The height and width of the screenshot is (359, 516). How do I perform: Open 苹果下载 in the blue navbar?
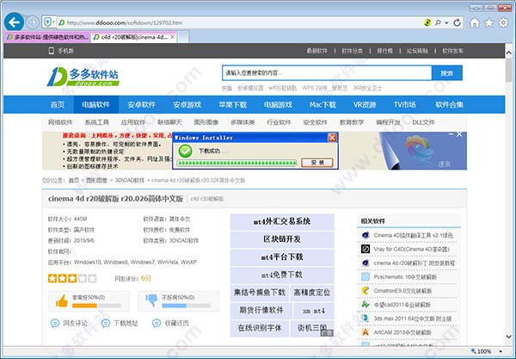pos(233,105)
